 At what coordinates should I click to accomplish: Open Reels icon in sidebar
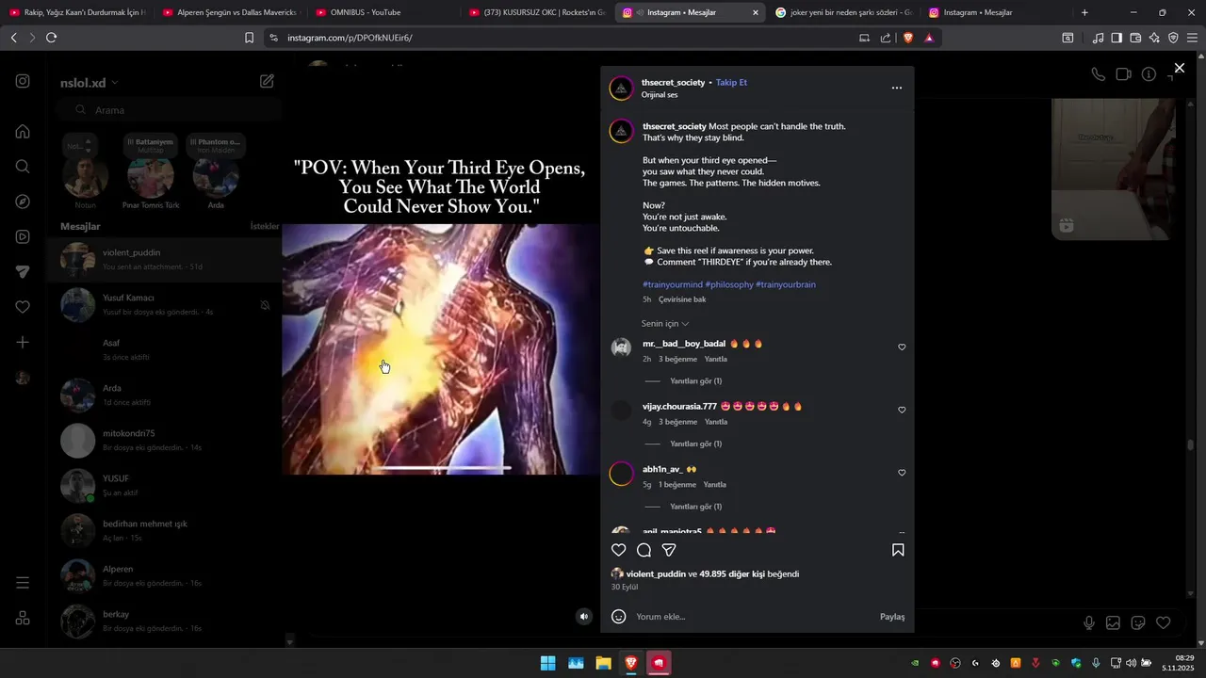pyautogui.click(x=23, y=236)
